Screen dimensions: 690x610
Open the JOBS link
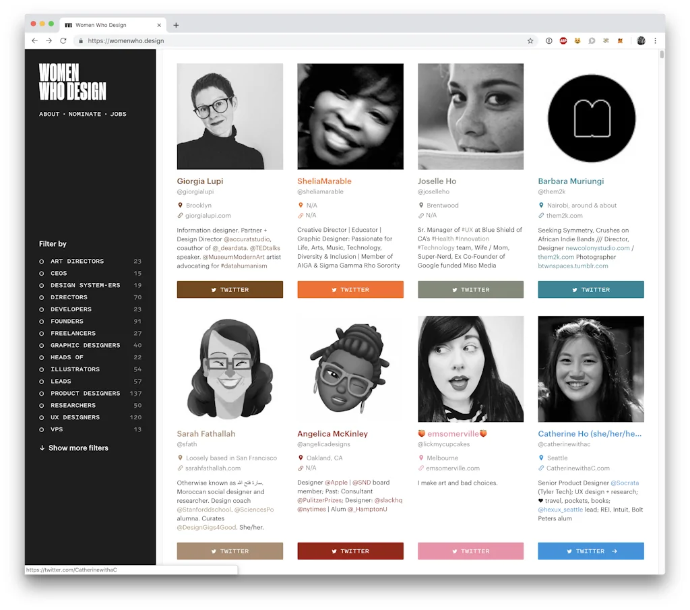coord(118,114)
